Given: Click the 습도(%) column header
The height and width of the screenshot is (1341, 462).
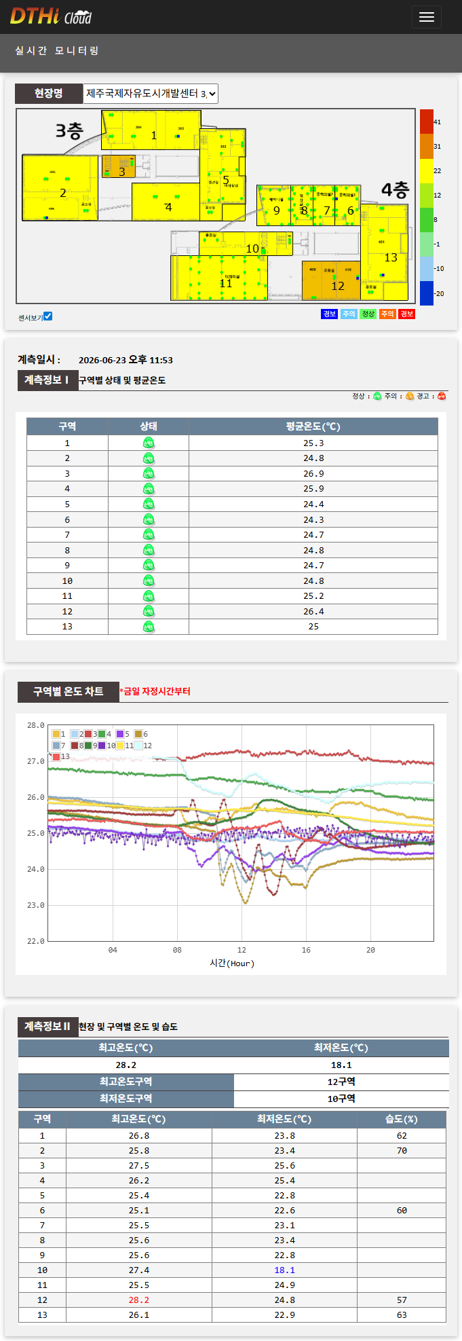Looking at the screenshot, I should [x=402, y=1119].
